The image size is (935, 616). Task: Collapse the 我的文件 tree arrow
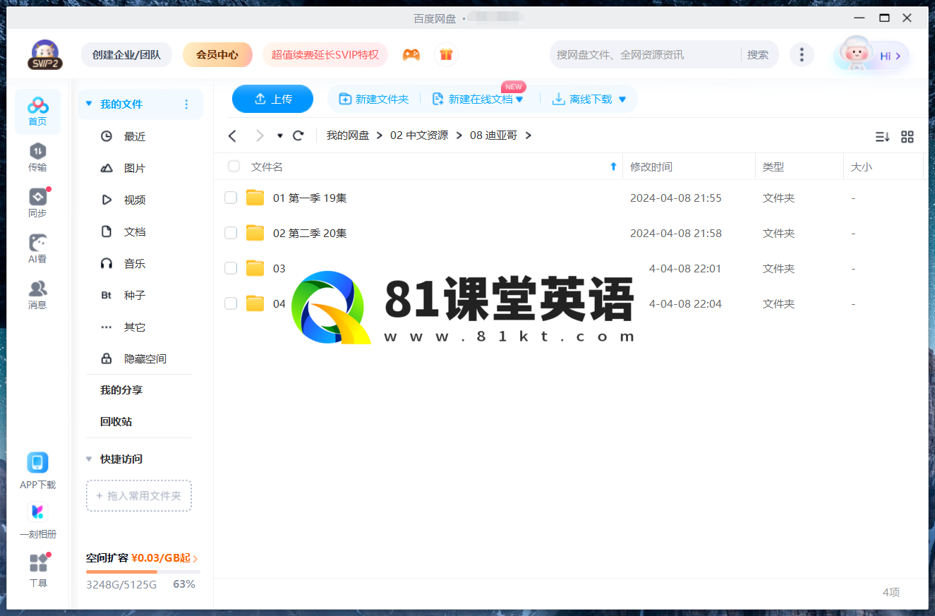pyautogui.click(x=89, y=104)
